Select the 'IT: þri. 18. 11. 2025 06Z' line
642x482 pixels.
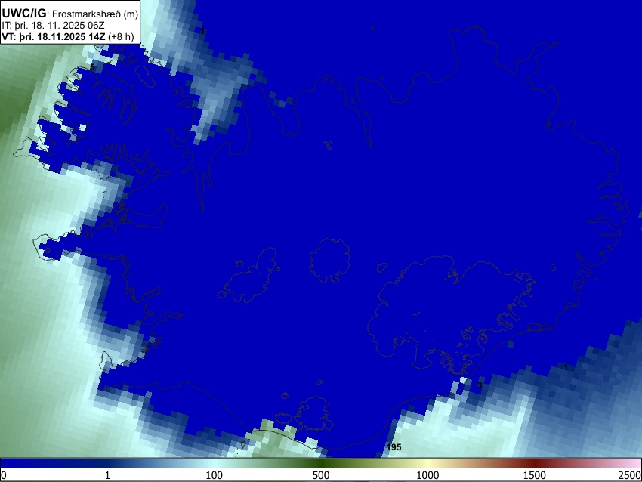pos(53,26)
